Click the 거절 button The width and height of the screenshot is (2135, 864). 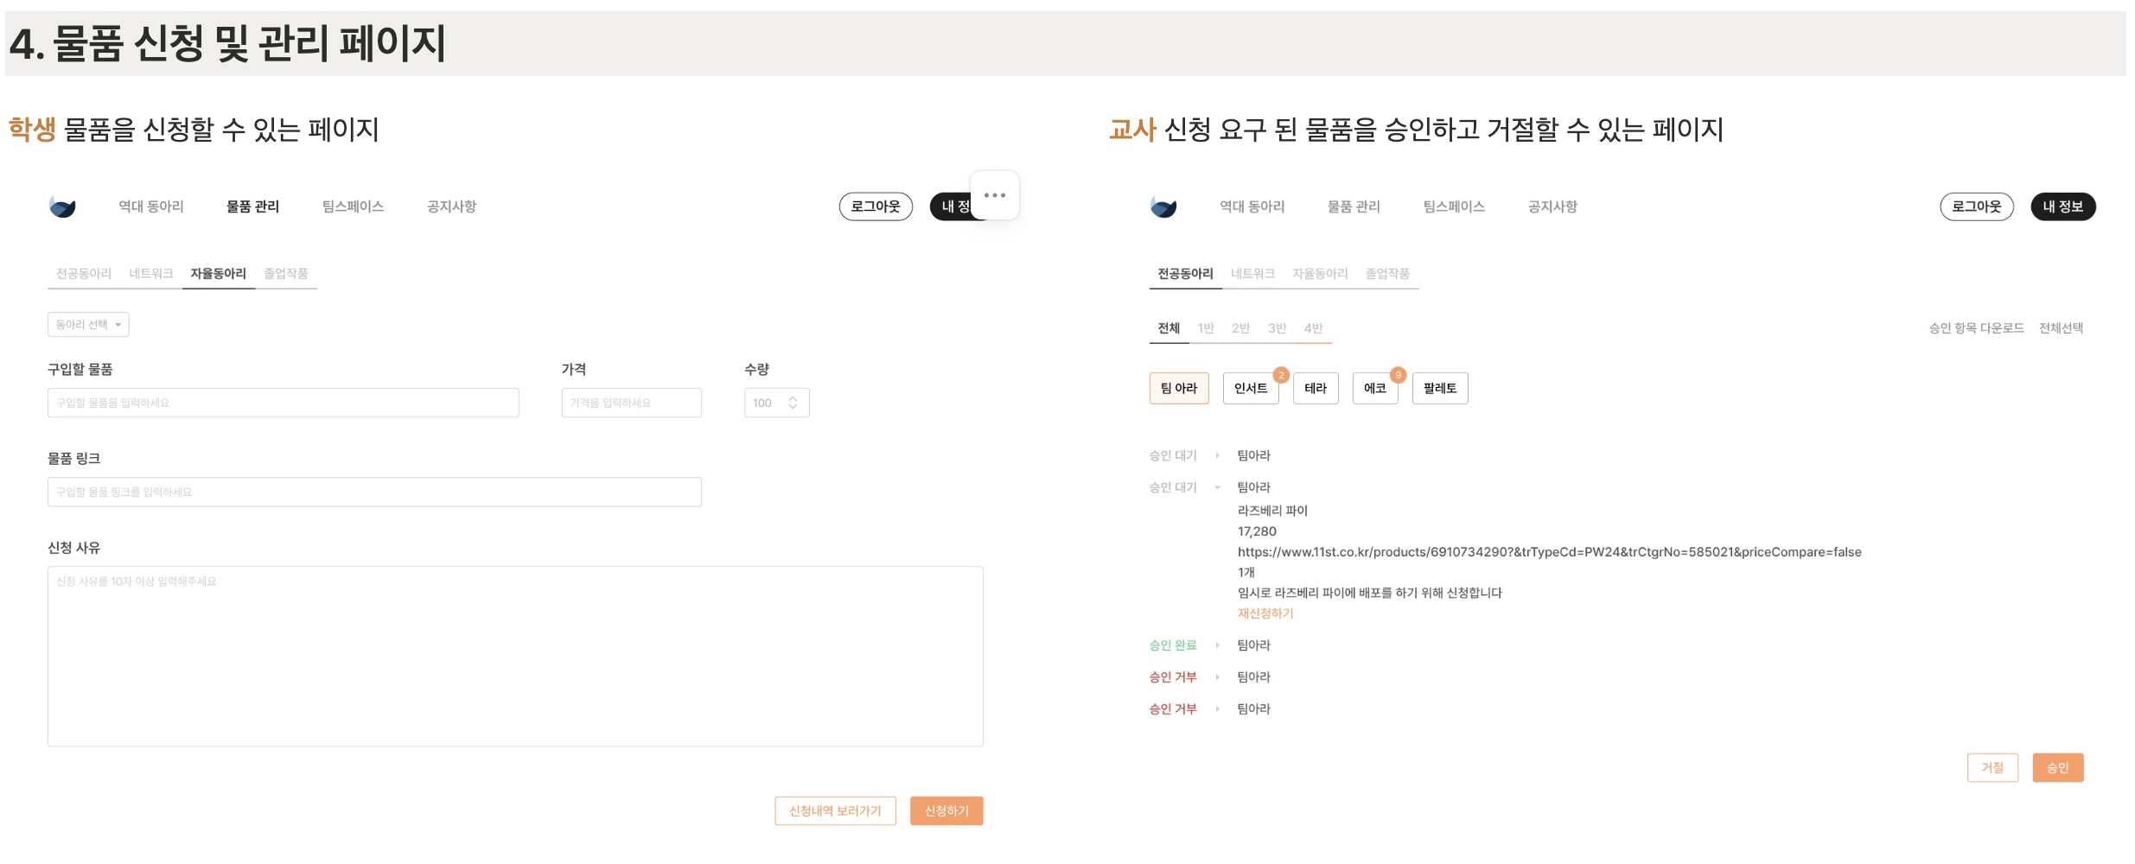[x=1992, y=768]
